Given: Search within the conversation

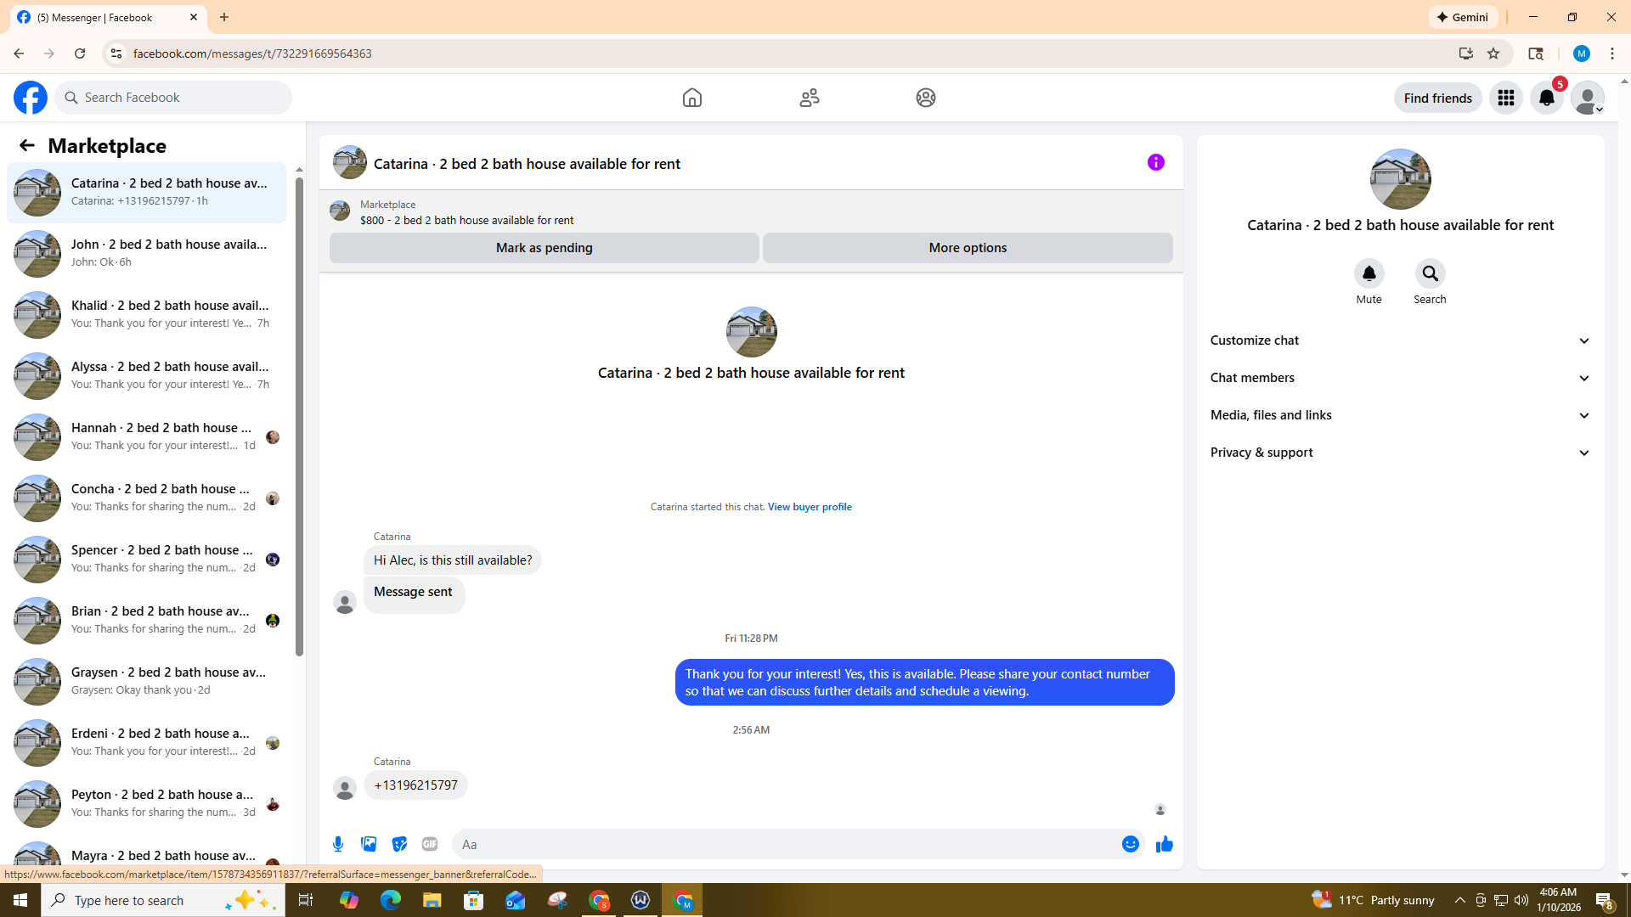Looking at the screenshot, I should (1430, 273).
